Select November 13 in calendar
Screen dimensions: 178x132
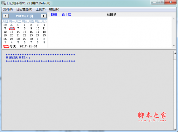[12, 32]
